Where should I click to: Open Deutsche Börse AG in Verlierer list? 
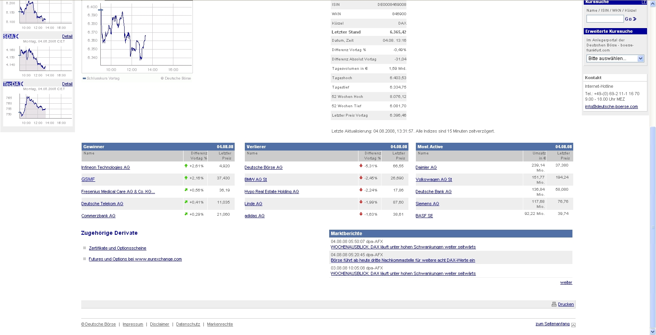point(263,167)
